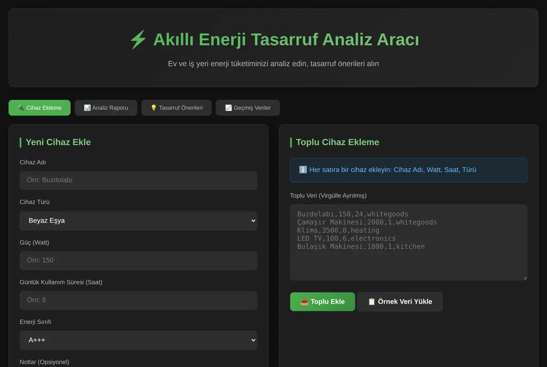Screen dimensions: 547x367
Task: Click the Cihaz Adı input field
Action: (139, 180)
